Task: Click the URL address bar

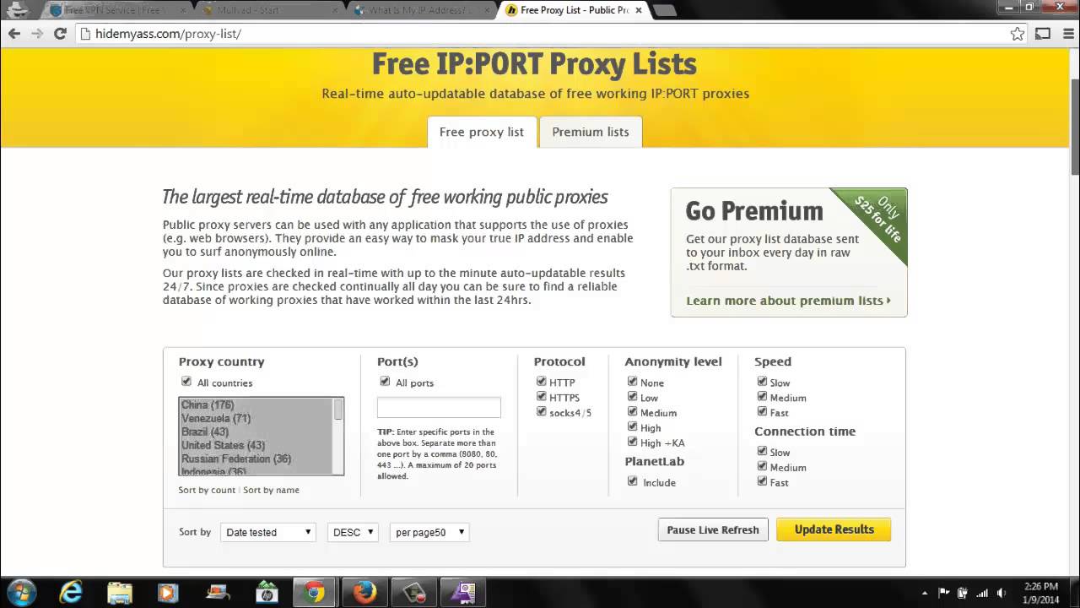Action: [x=540, y=34]
